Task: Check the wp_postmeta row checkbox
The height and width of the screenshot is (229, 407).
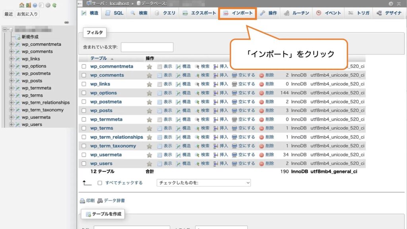Action: (x=84, y=102)
